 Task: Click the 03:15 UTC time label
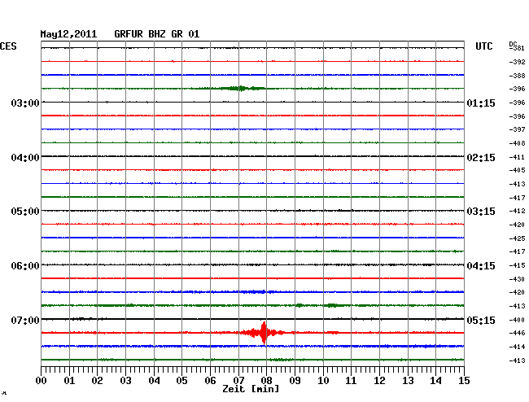[x=481, y=212]
